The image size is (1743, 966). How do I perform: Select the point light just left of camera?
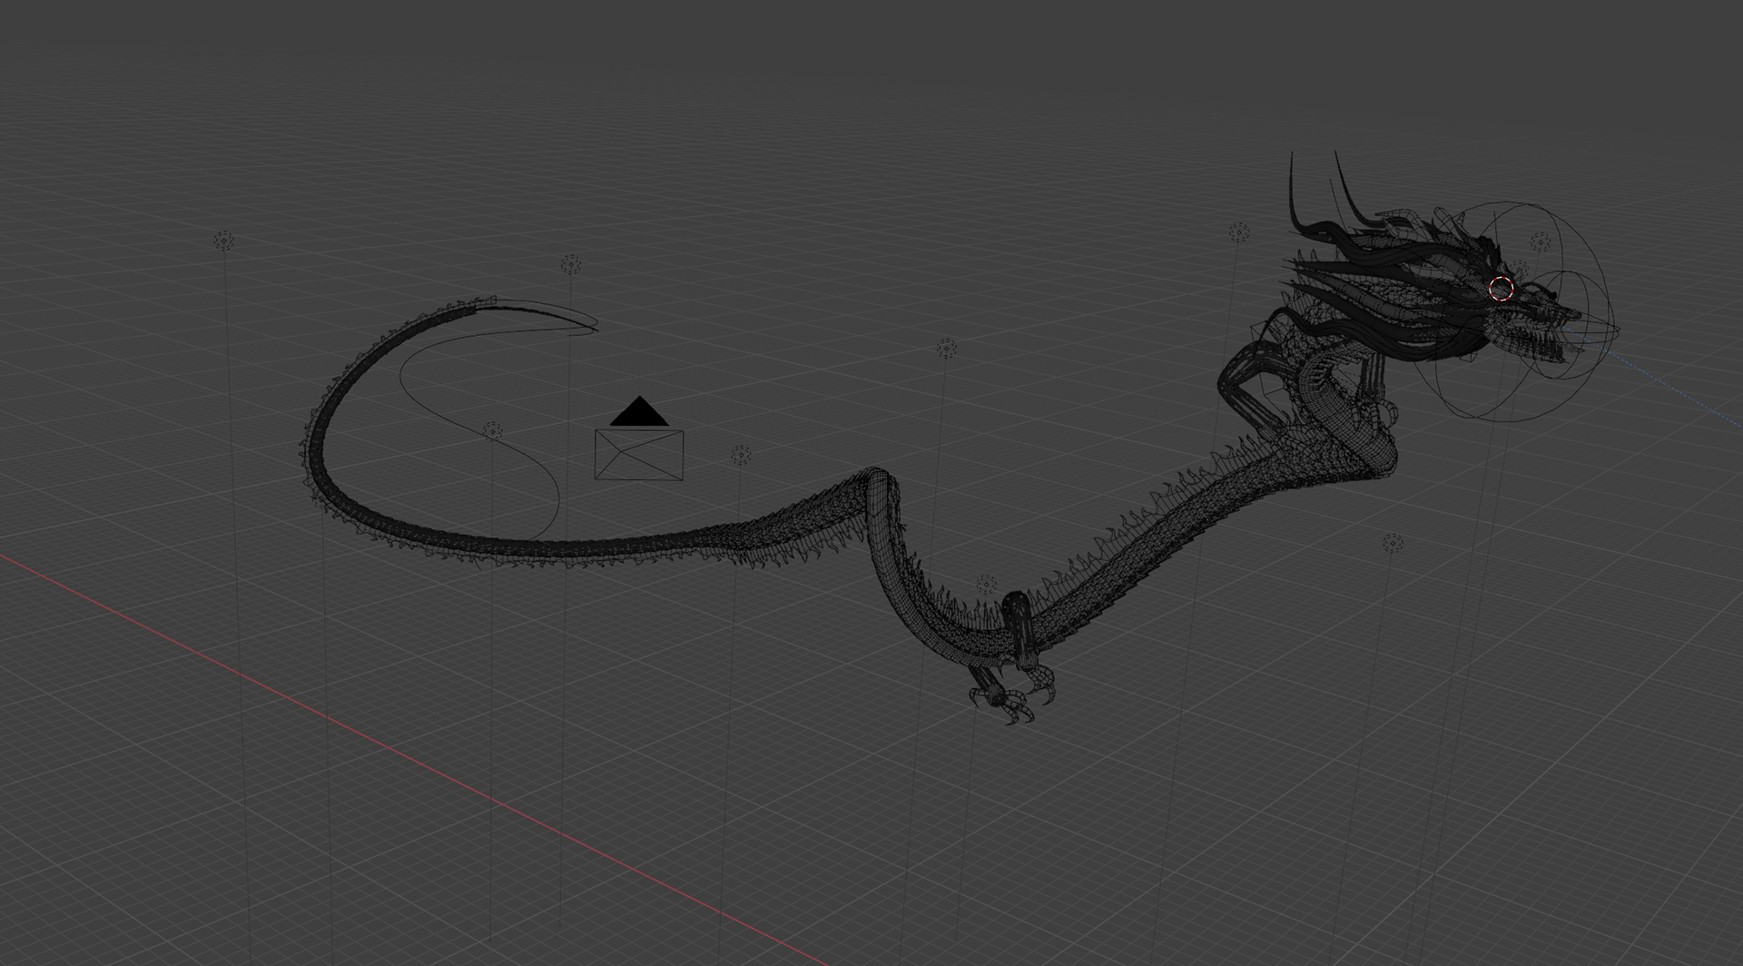(x=492, y=431)
